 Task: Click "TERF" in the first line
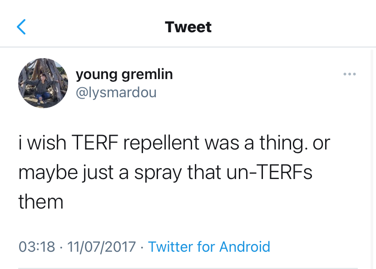click(x=95, y=143)
